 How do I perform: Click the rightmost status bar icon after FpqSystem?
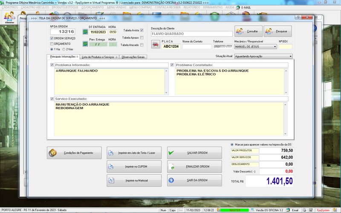coord(335,210)
